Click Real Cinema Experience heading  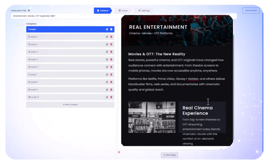tap(197, 111)
